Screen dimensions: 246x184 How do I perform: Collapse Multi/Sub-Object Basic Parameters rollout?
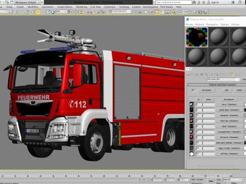coord(217,85)
